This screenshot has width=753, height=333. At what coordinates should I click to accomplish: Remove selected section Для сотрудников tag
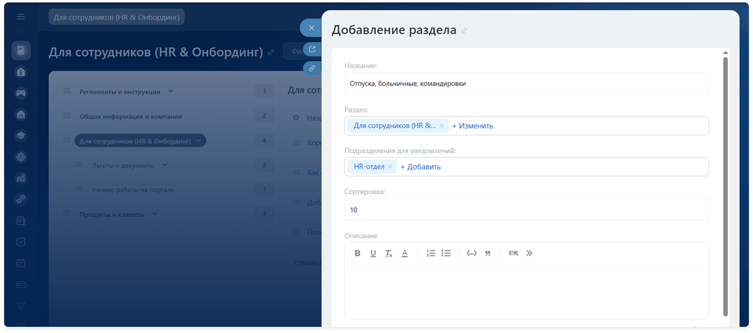[x=442, y=126]
